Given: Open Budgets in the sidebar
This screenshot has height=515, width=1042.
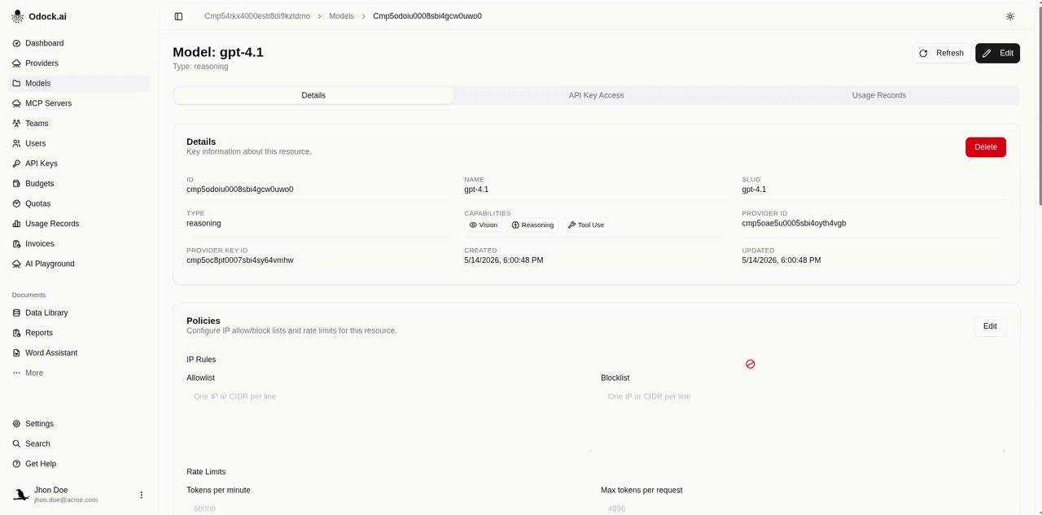Looking at the screenshot, I should 79,184.
